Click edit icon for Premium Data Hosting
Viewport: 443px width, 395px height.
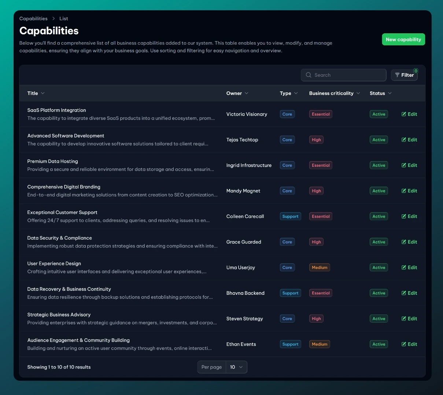click(x=404, y=165)
